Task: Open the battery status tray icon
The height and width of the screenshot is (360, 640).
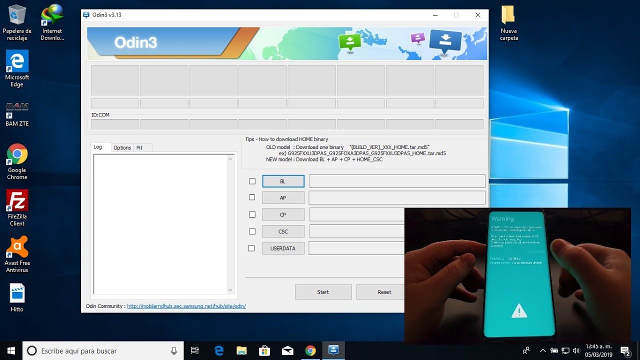Action: 554,351
